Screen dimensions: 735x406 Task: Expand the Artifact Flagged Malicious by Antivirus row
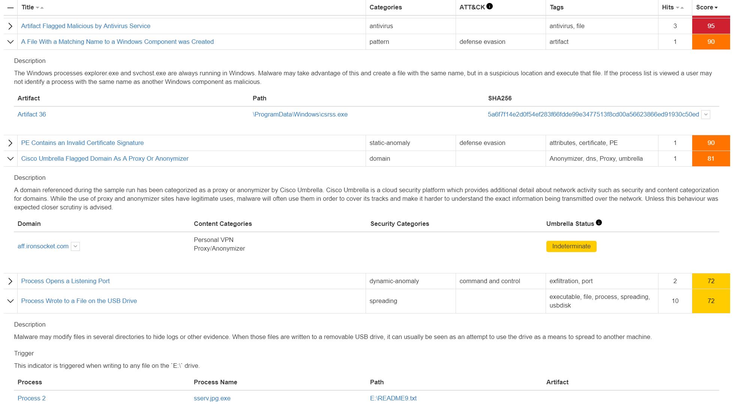coord(10,26)
